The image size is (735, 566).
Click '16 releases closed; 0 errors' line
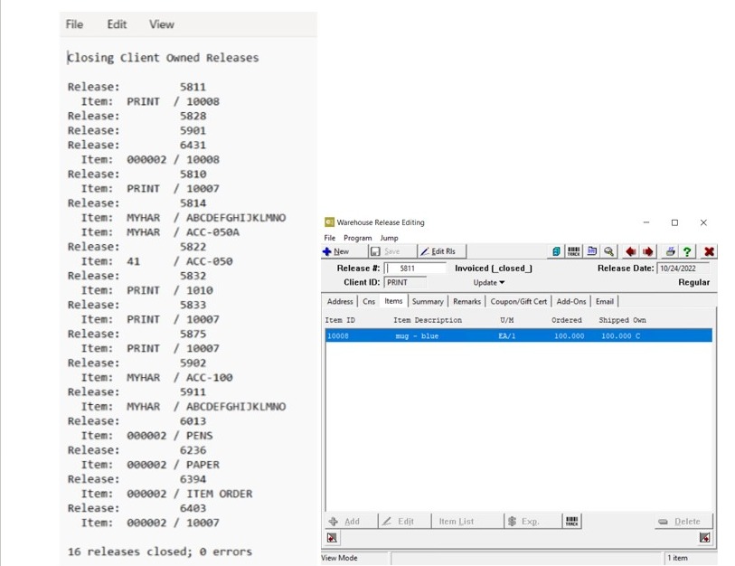pyautogui.click(x=160, y=552)
